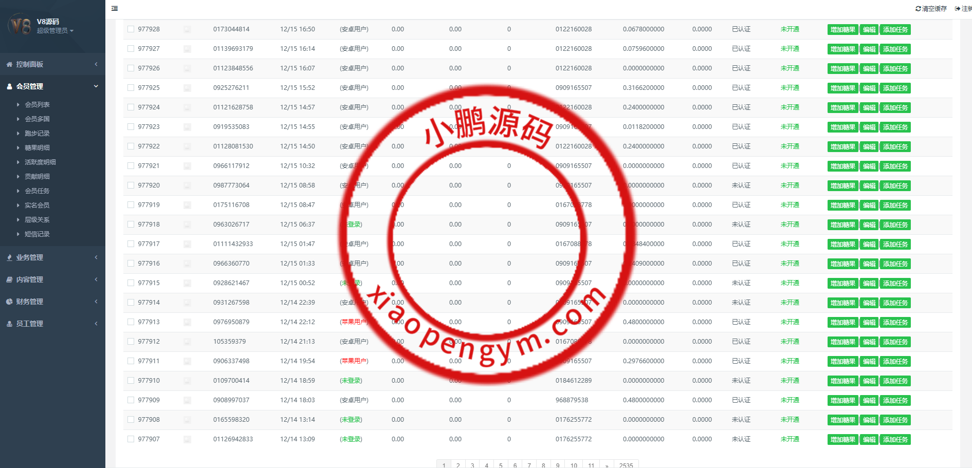Click value 0.3166200000 in row 977925
This screenshot has height=468, width=972.
click(x=644, y=88)
